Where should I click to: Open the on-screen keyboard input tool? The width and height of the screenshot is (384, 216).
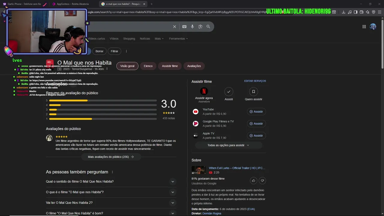(x=184, y=27)
